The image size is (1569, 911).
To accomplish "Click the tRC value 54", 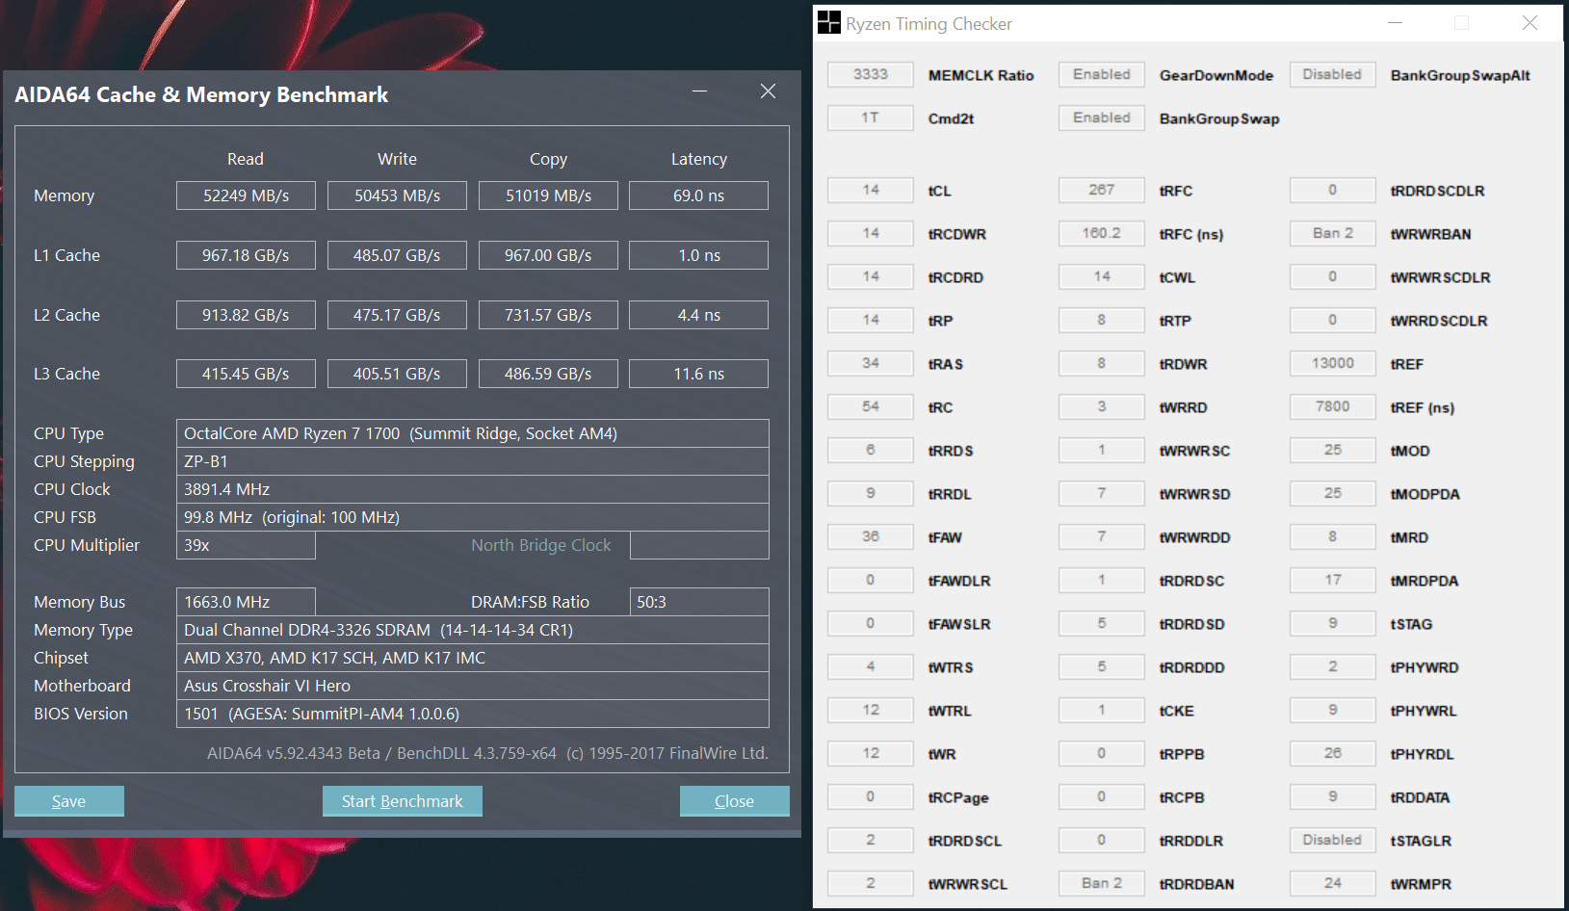I will pyautogui.click(x=871, y=406).
